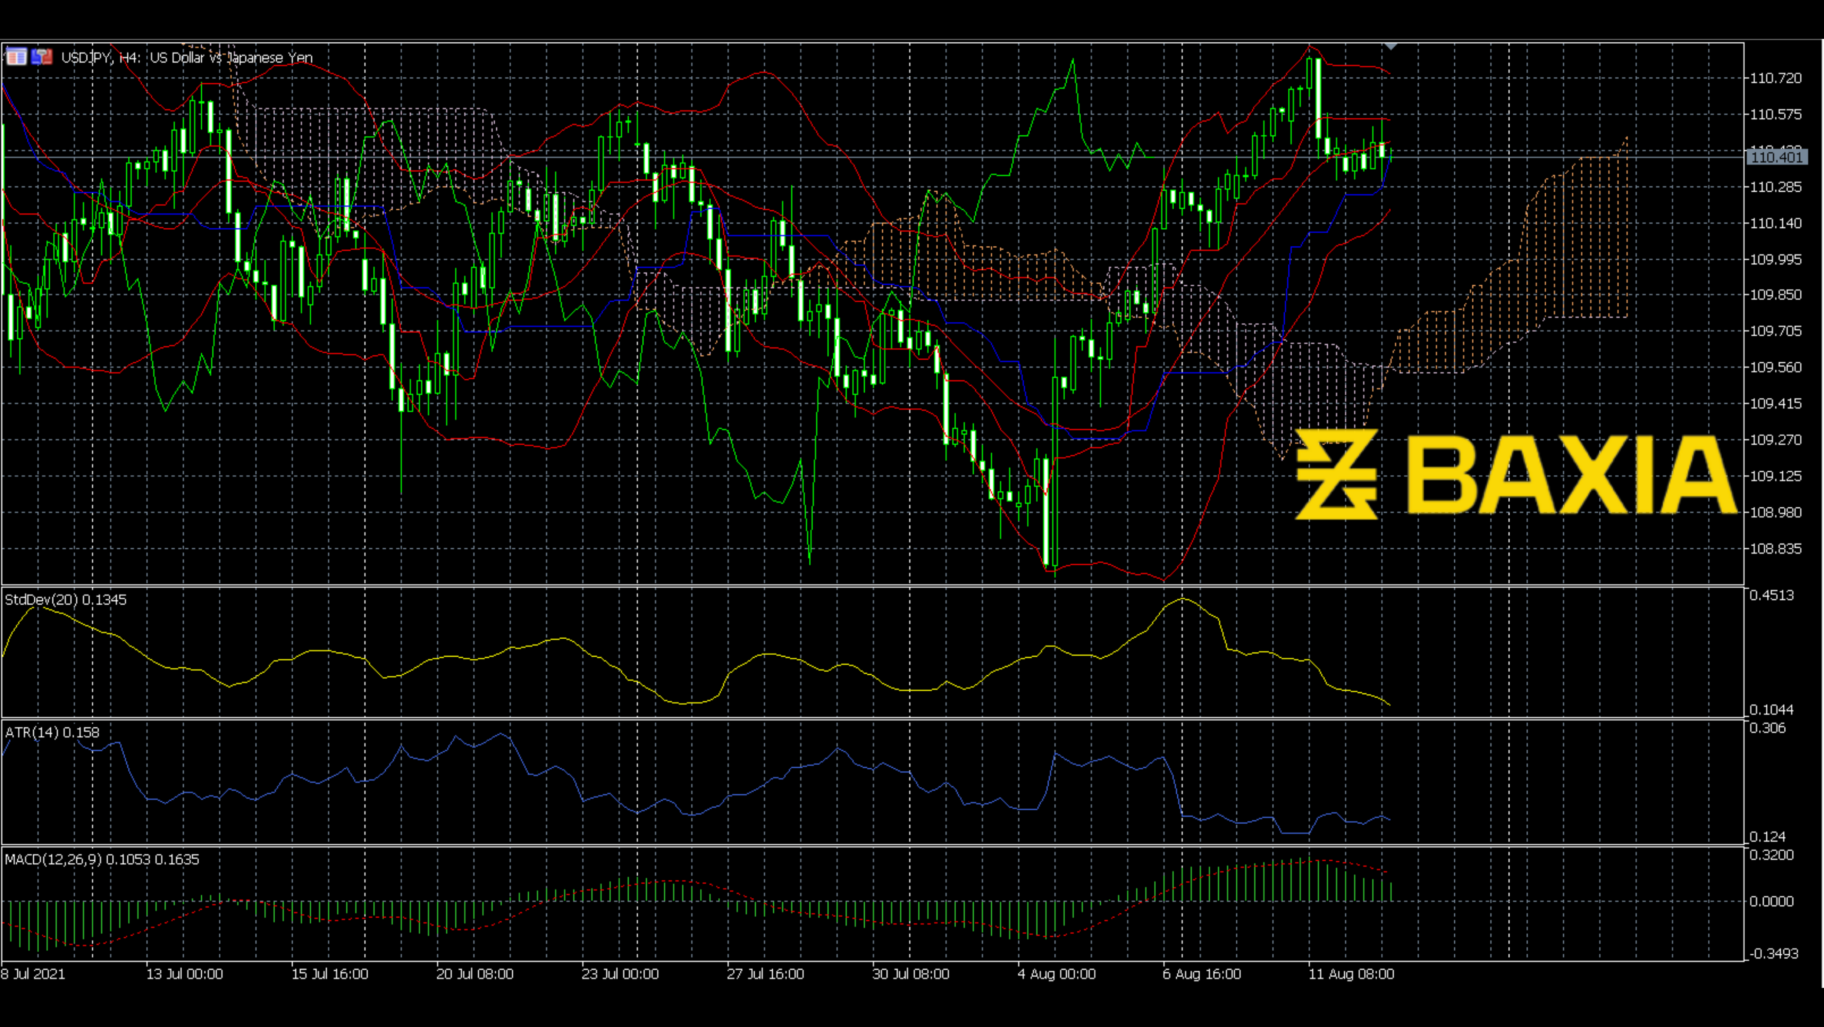Click the 110.720 price scale label
The image size is (1824, 1027).
coord(1775,78)
